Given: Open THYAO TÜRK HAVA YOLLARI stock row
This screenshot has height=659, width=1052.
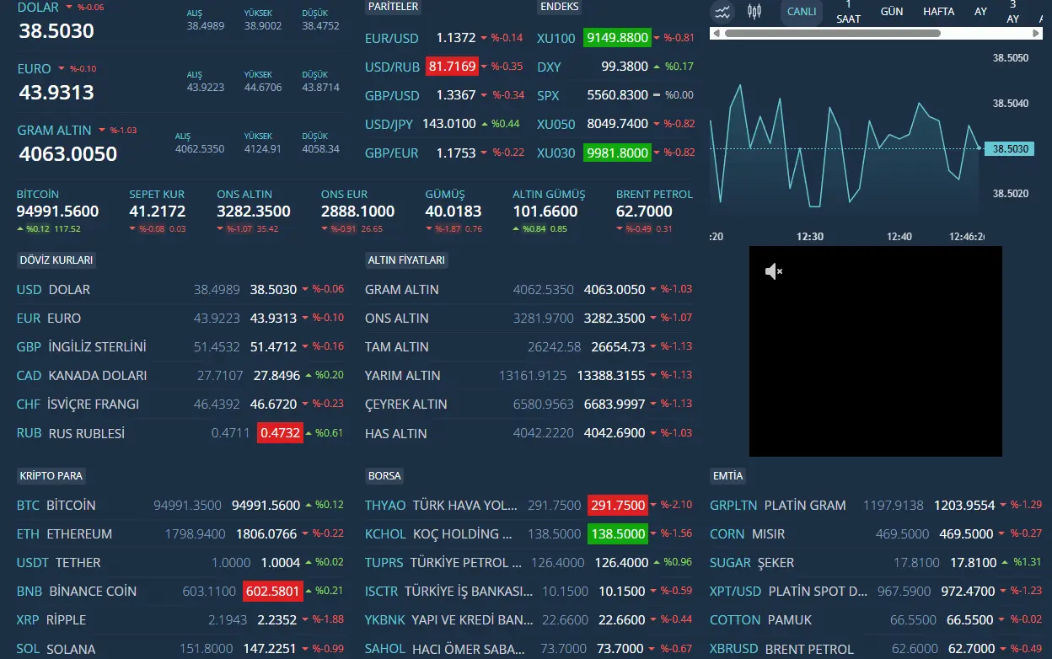Looking at the screenshot, I should coord(529,505).
